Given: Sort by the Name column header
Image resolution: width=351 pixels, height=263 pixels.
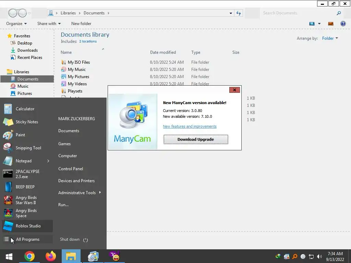Looking at the screenshot, I should coord(66,52).
